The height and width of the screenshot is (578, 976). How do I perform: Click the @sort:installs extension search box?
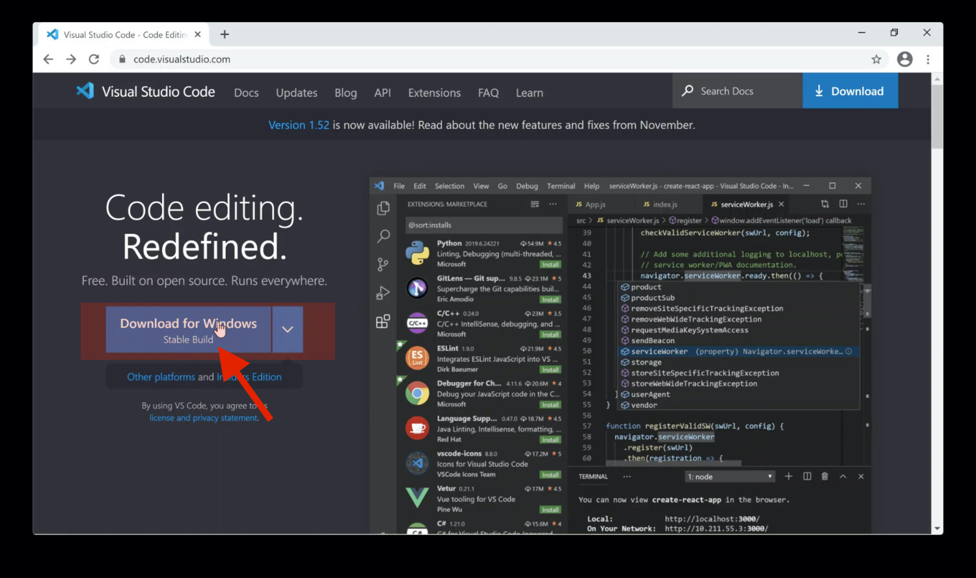[x=483, y=225]
